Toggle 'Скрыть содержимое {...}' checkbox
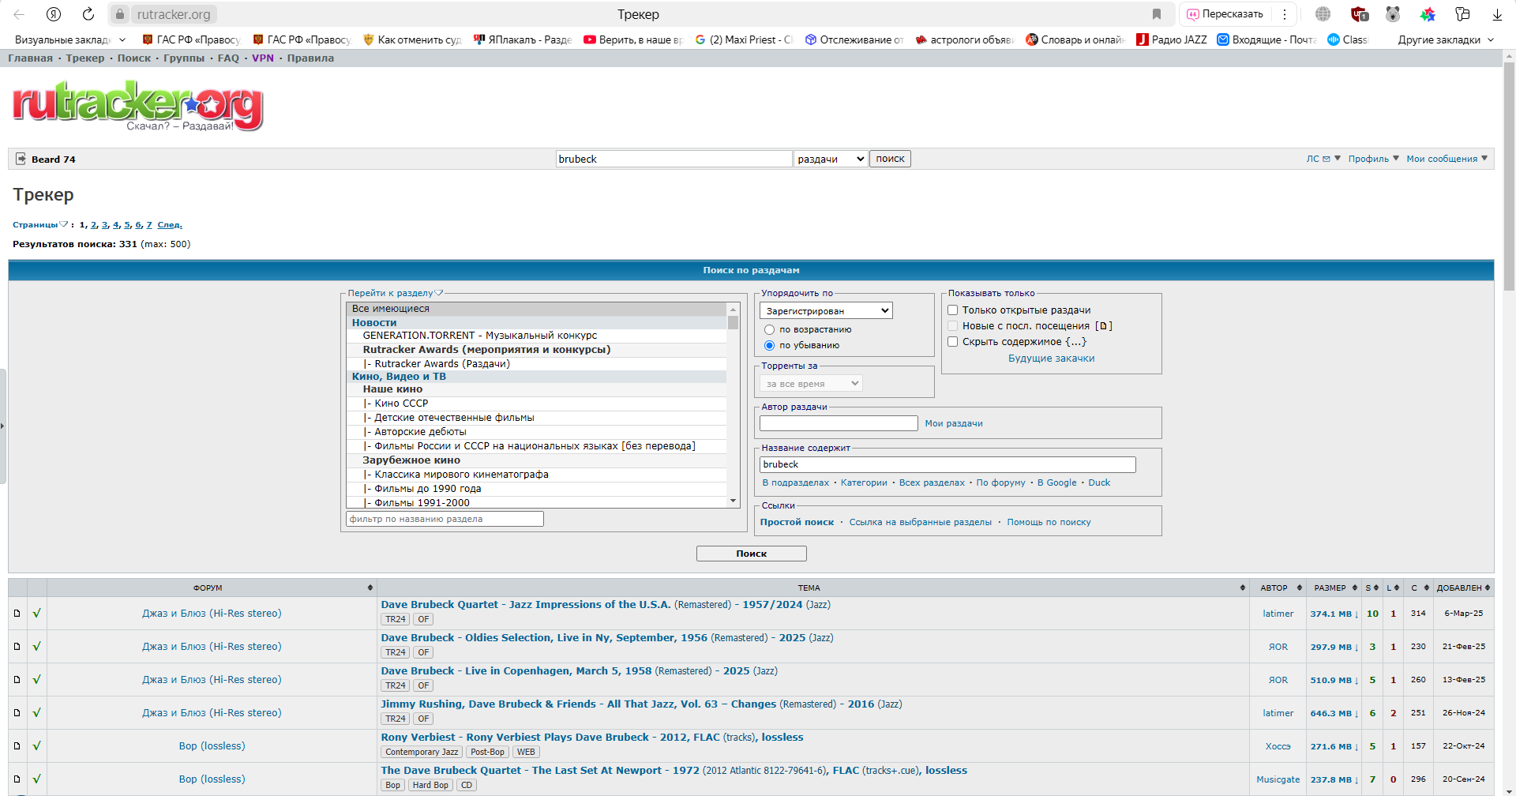1516x796 pixels. (953, 342)
